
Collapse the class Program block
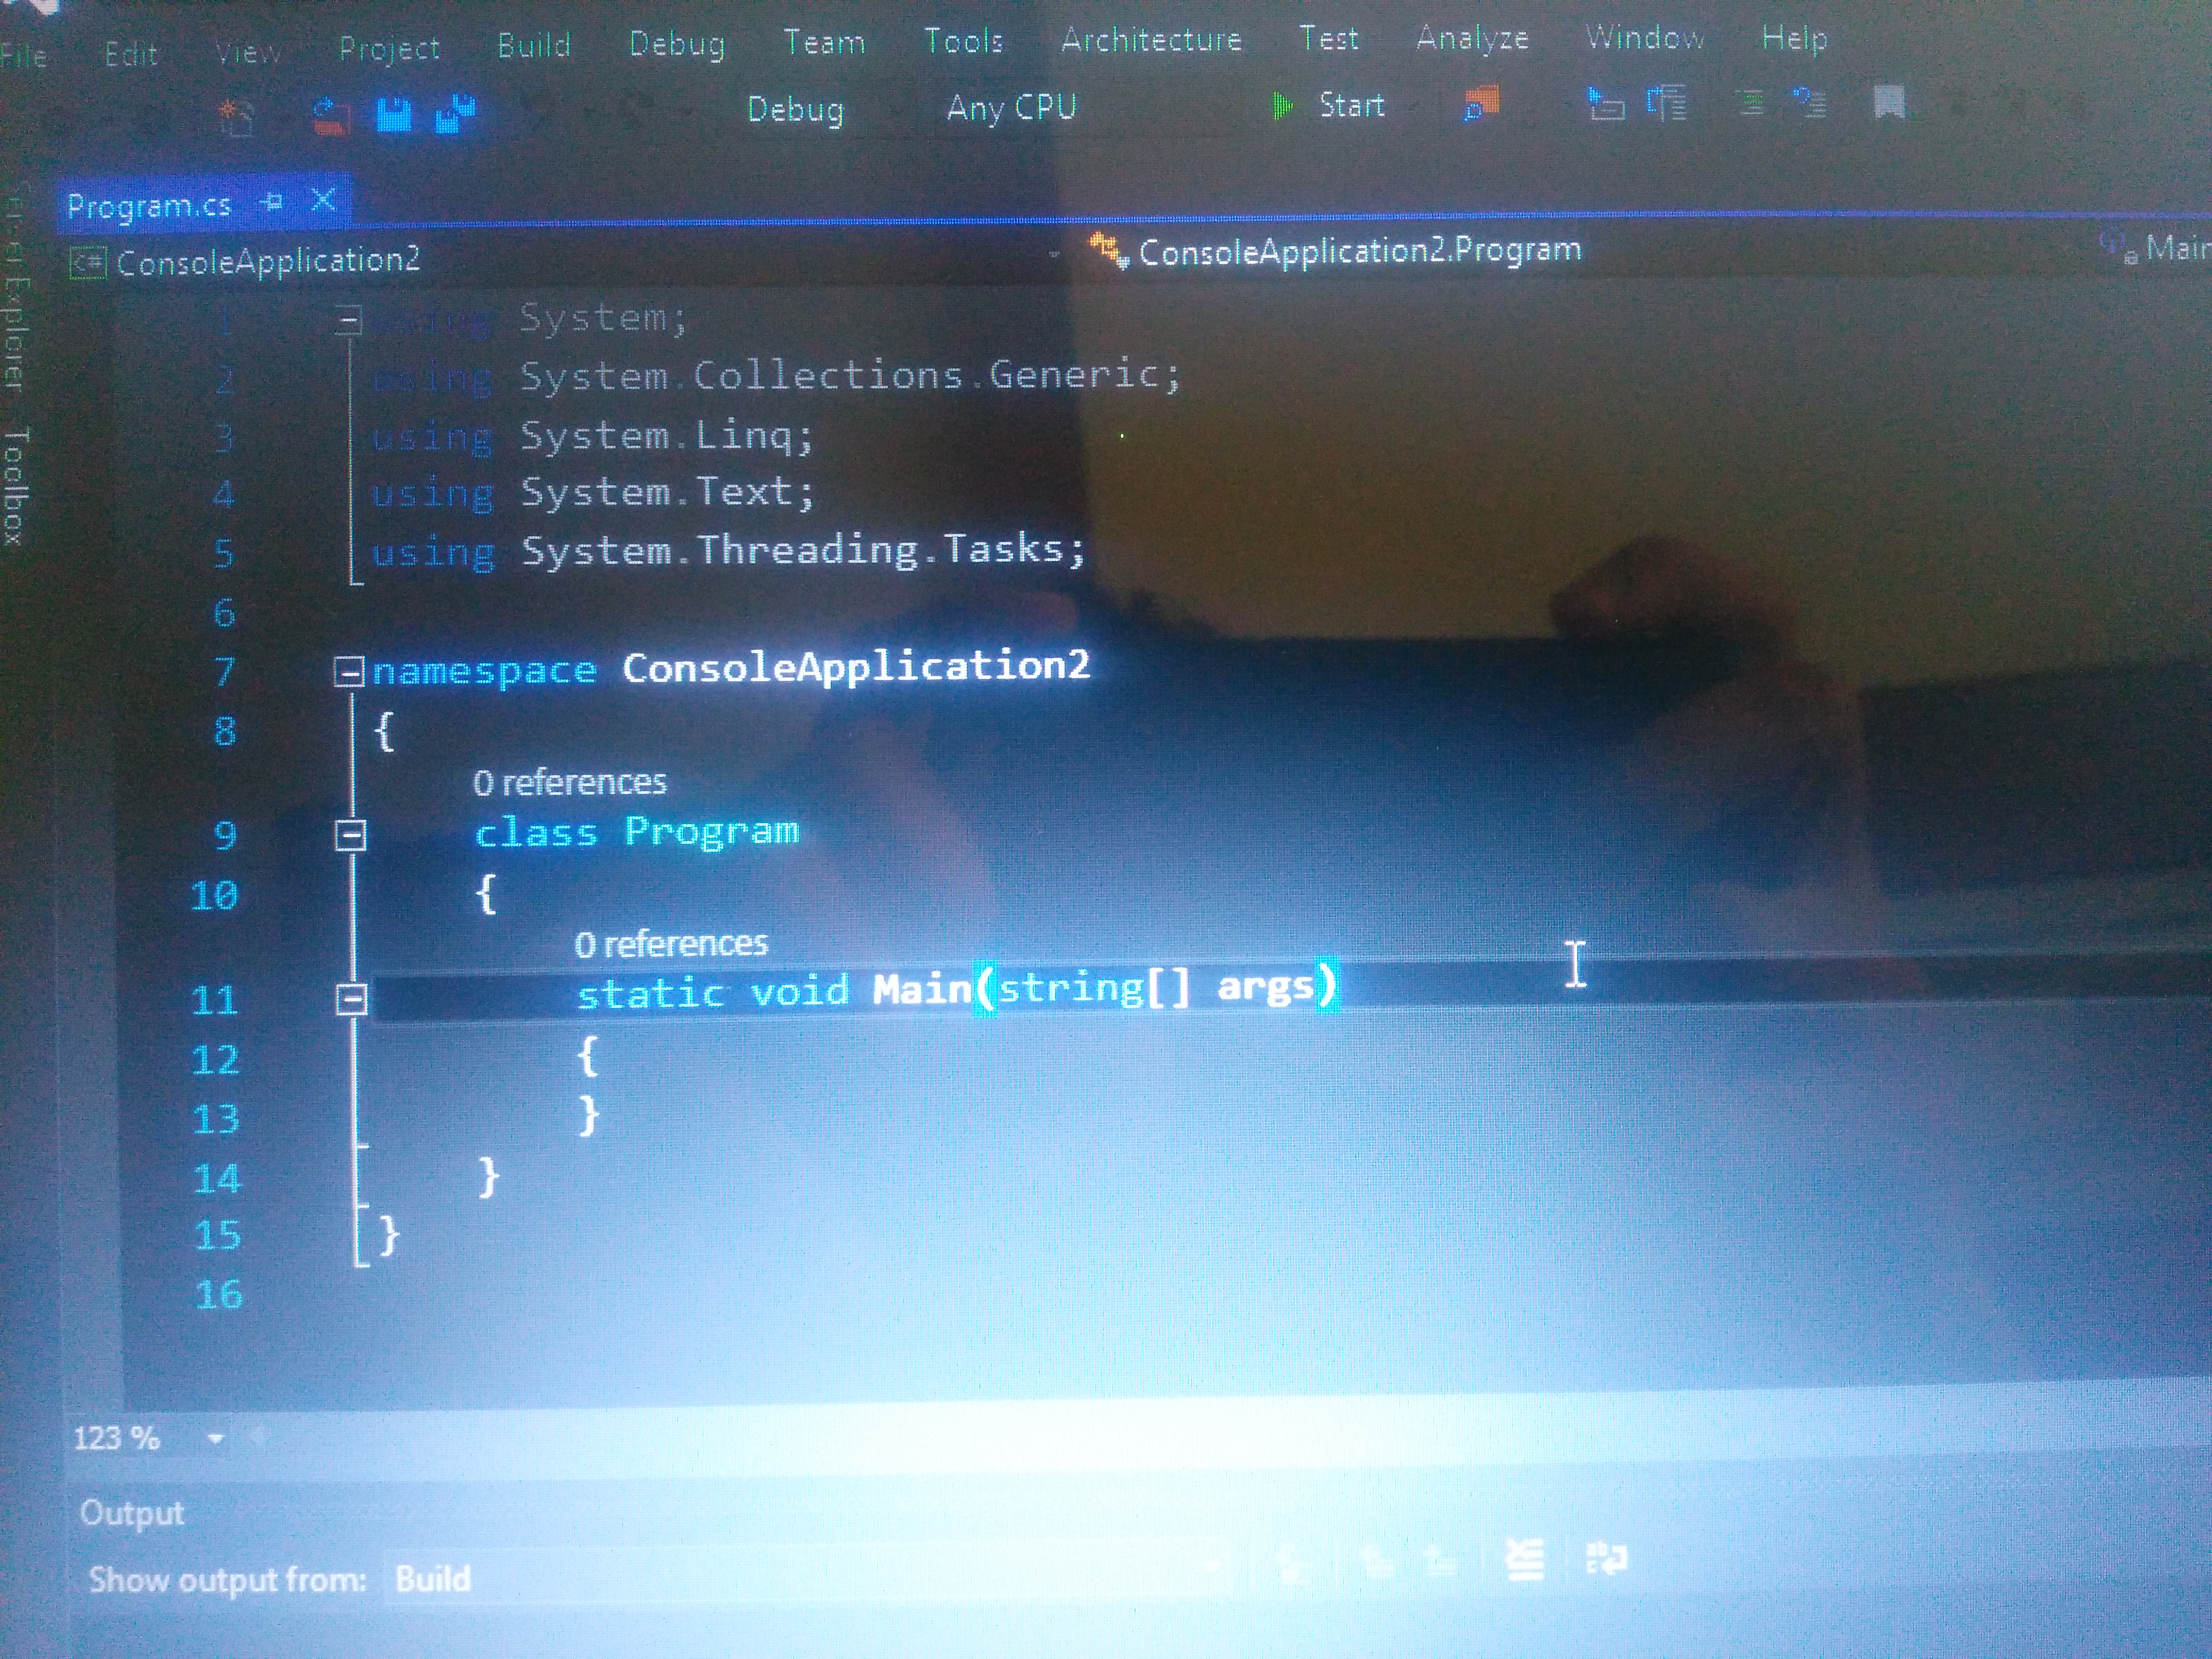pyautogui.click(x=350, y=835)
